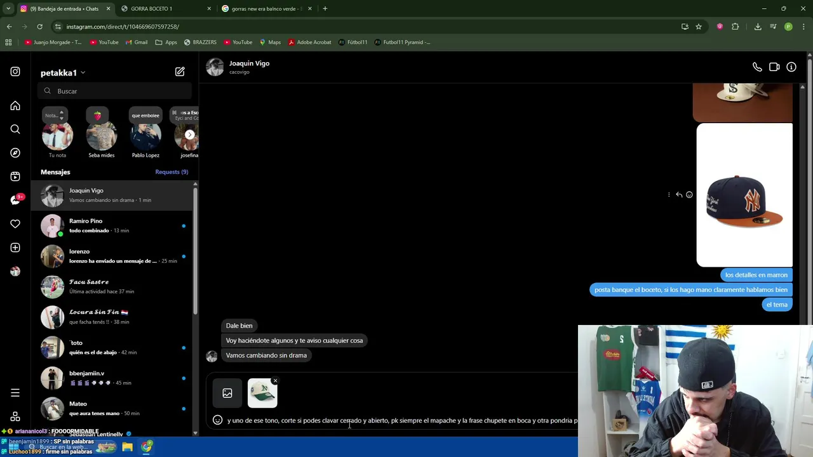813x457 pixels.
Task: Open Chrome extensions puzzle icon
Action: click(736, 27)
